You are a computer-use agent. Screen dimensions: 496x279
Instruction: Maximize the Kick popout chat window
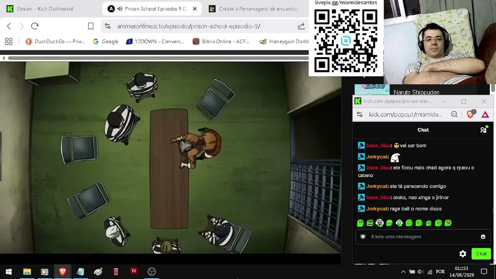[x=464, y=102]
